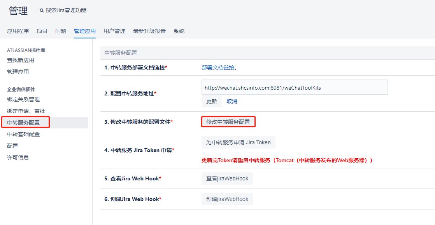Click the 修改中转服务配置 button

pyautogui.click(x=228, y=122)
